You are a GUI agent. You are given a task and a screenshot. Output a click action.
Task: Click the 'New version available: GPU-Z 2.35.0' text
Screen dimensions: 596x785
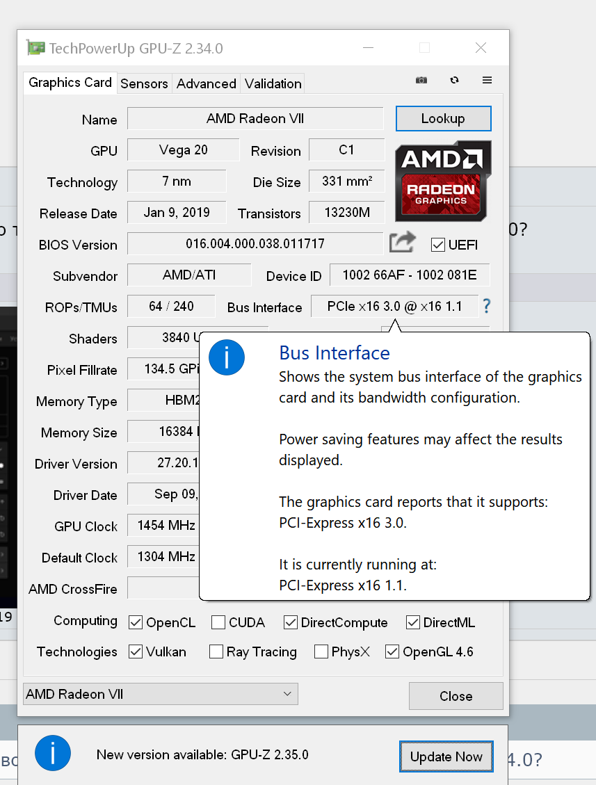click(202, 754)
